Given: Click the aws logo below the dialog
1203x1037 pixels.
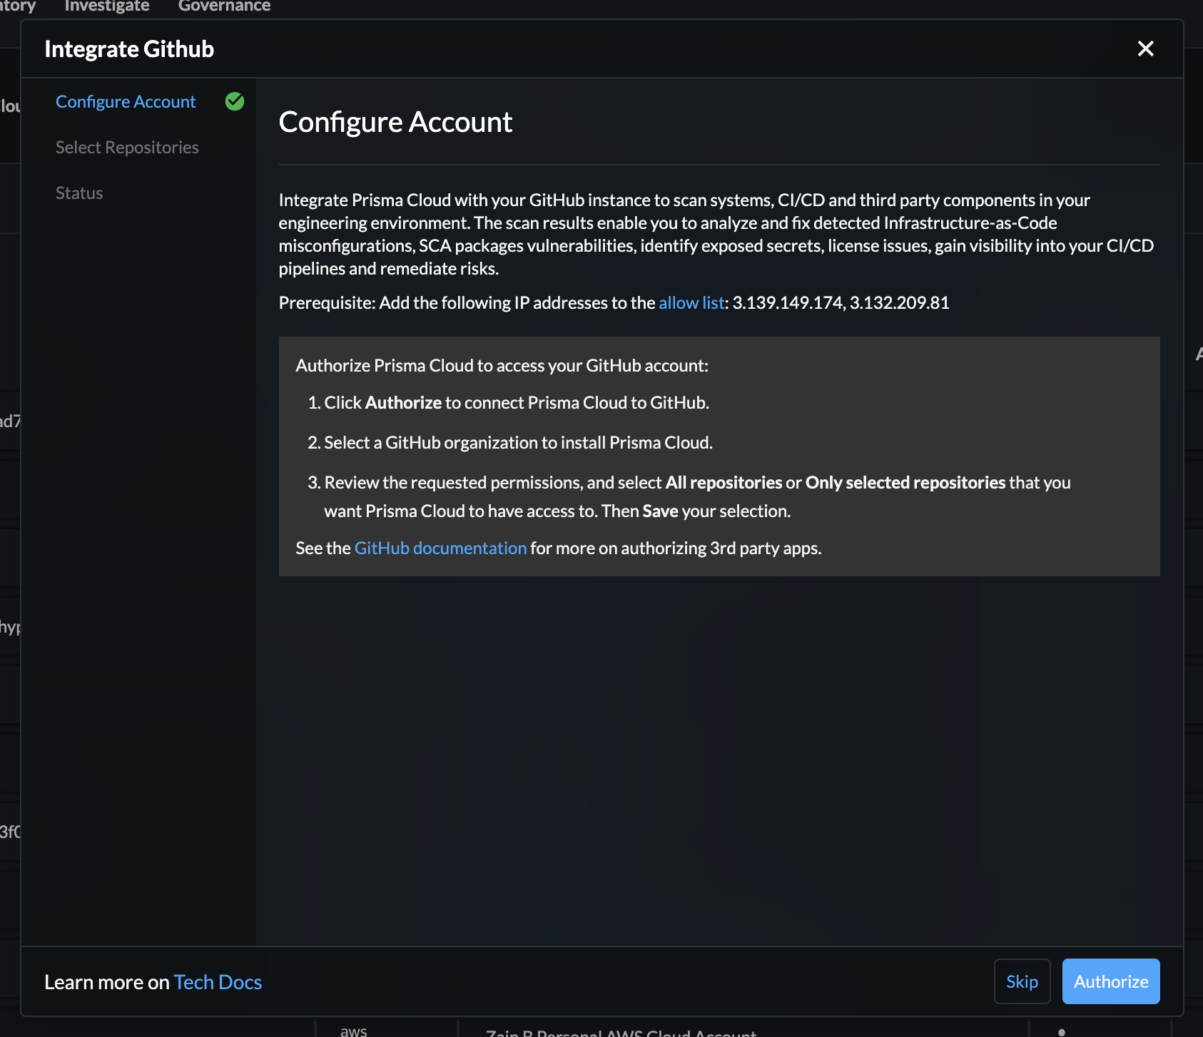Looking at the screenshot, I should (353, 1031).
